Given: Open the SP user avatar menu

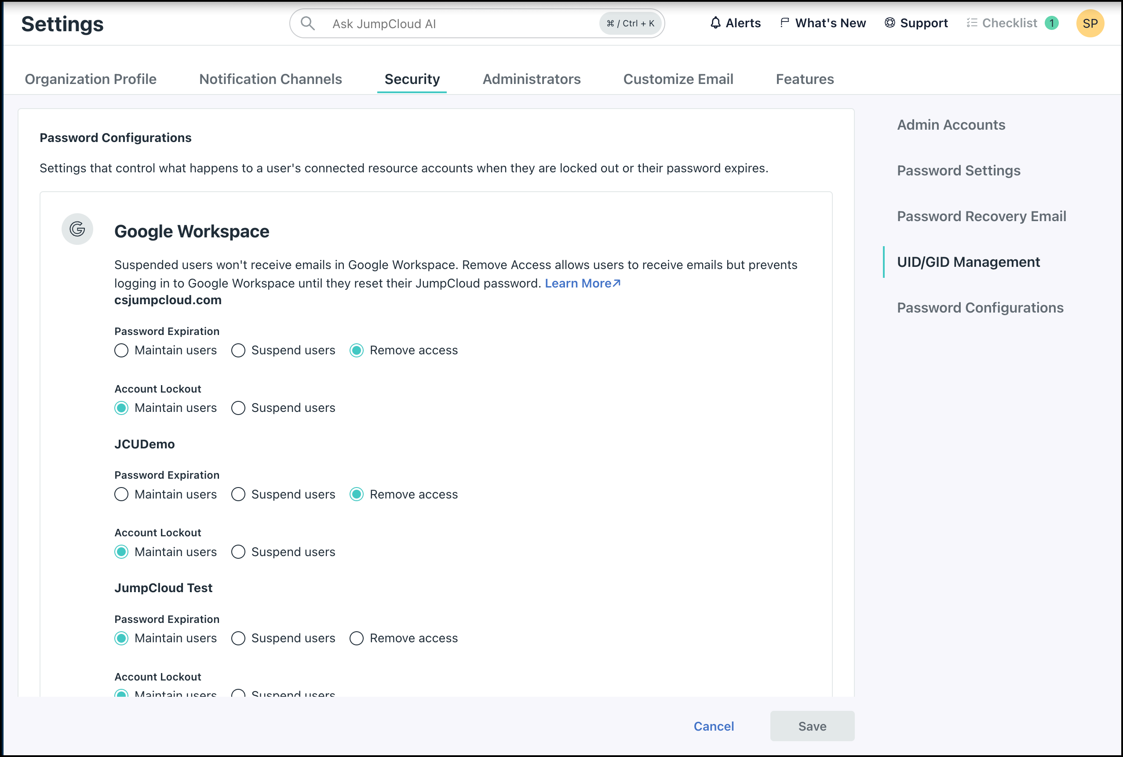Looking at the screenshot, I should 1090,23.
